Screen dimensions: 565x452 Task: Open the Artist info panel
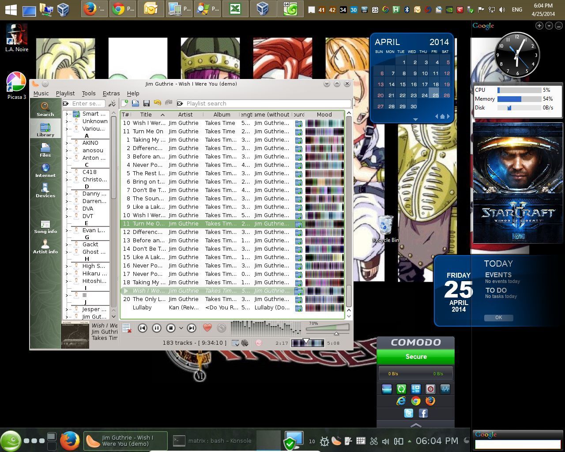[45, 247]
